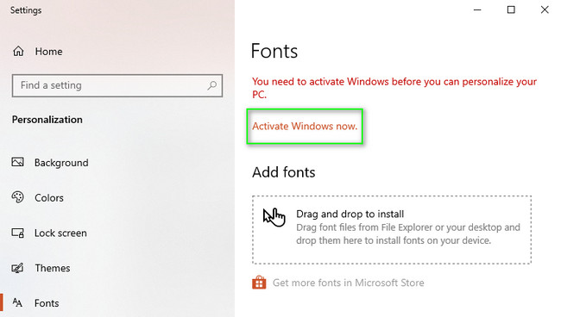Click the Add fonts heading
Screen dimensions: 561x317
pyautogui.click(x=284, y=172)
